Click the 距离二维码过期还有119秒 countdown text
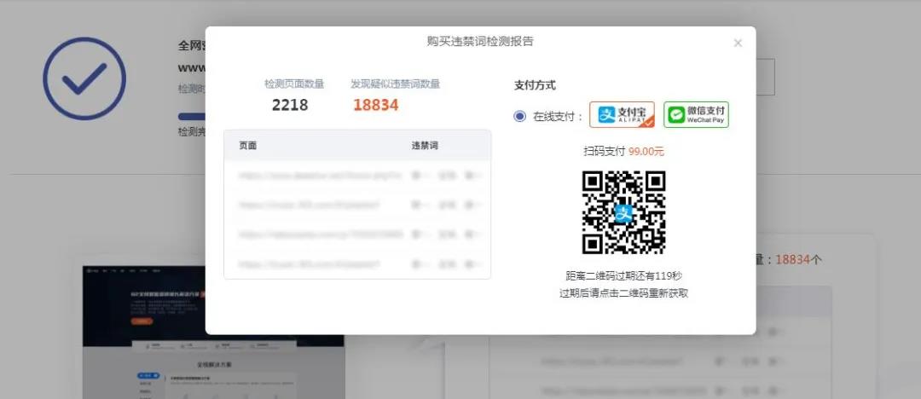Screen dimensions: 921x399 [623, 276]
